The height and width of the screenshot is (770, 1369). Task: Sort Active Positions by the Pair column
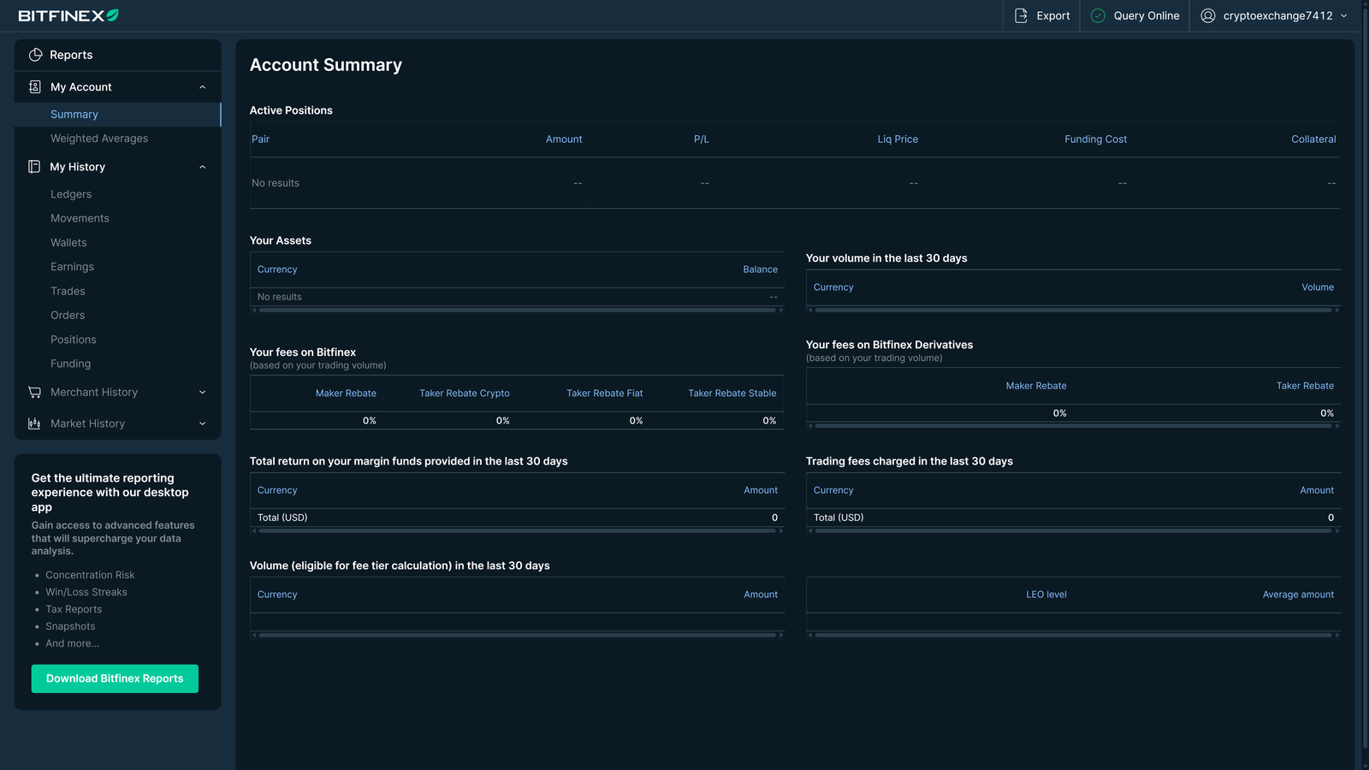[x=260, y=139]
